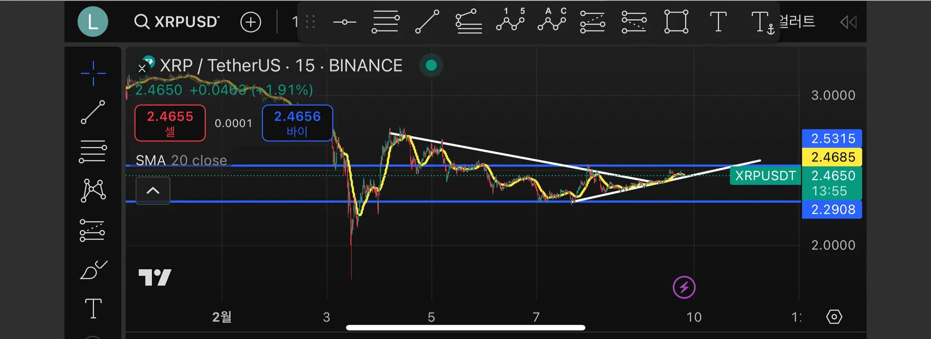The height and width of the screenshot is (339, 931).
Task: Click the SMA 20 close indicator label
Action: [181, 160]
